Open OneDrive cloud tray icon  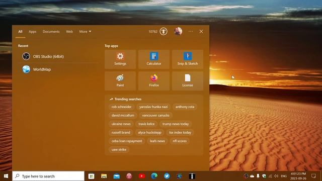(252, 176)
